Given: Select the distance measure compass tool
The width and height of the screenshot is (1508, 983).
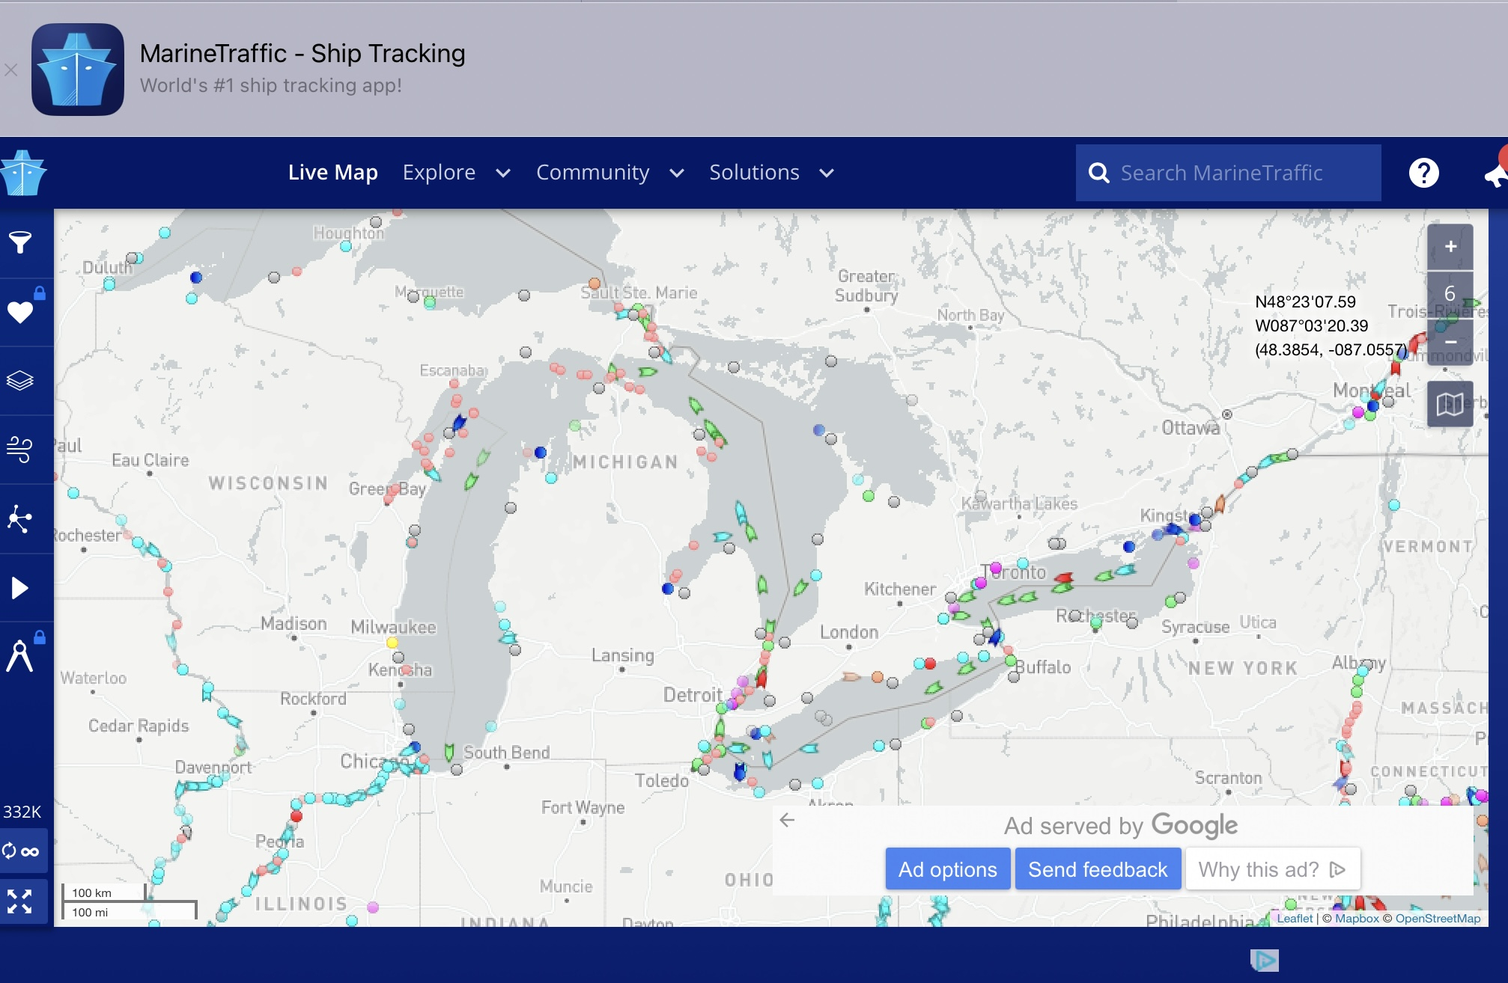Looking at the screenshot, I should click(x=20, y=656).
